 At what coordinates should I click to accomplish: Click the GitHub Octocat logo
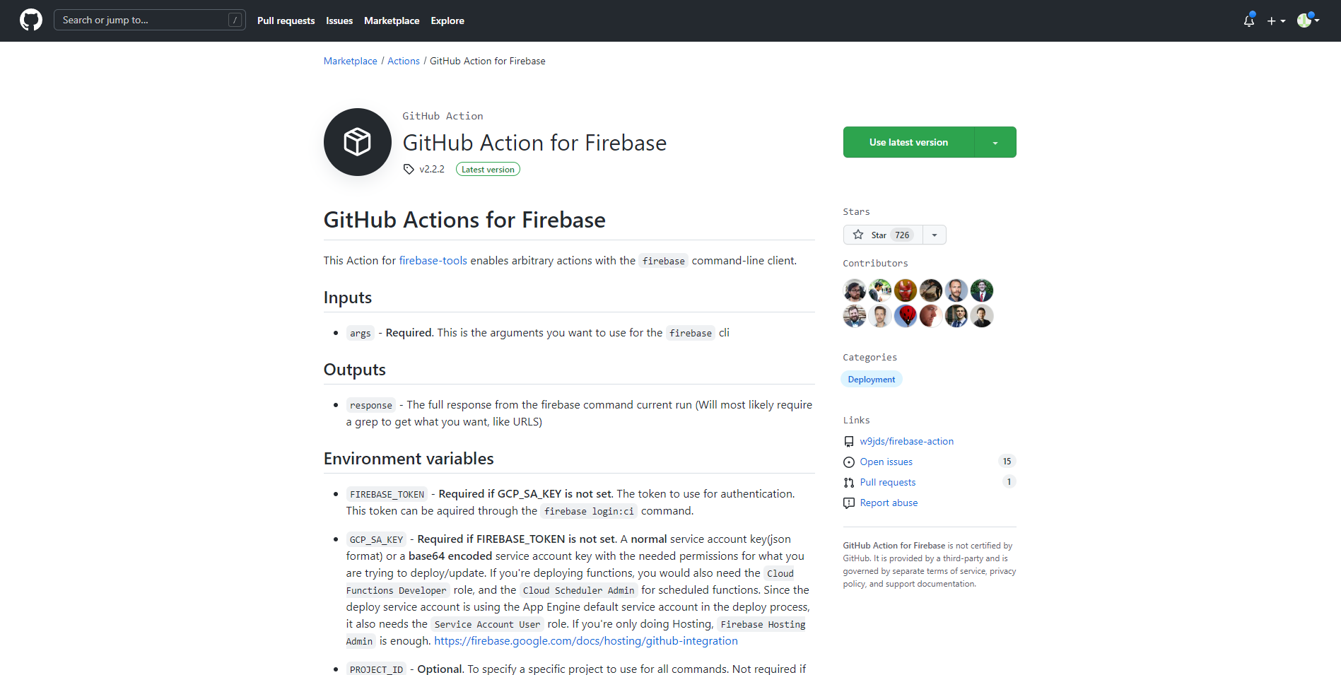pyautogui.click(x=31, y=20)
